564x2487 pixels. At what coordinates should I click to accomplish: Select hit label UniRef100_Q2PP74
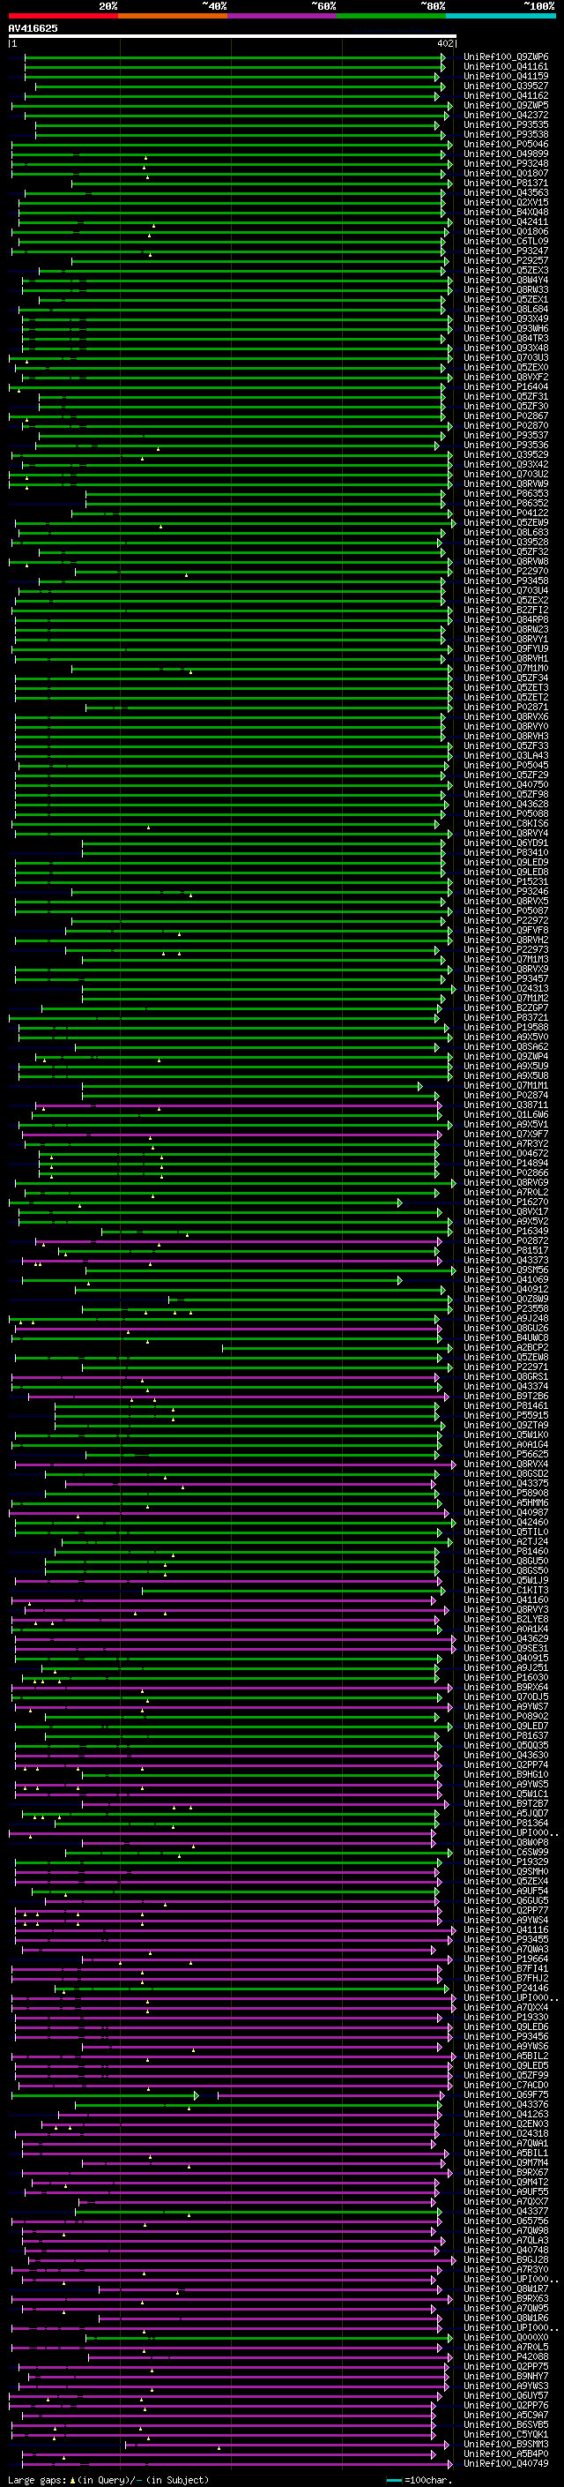(x=506, y=1764)
